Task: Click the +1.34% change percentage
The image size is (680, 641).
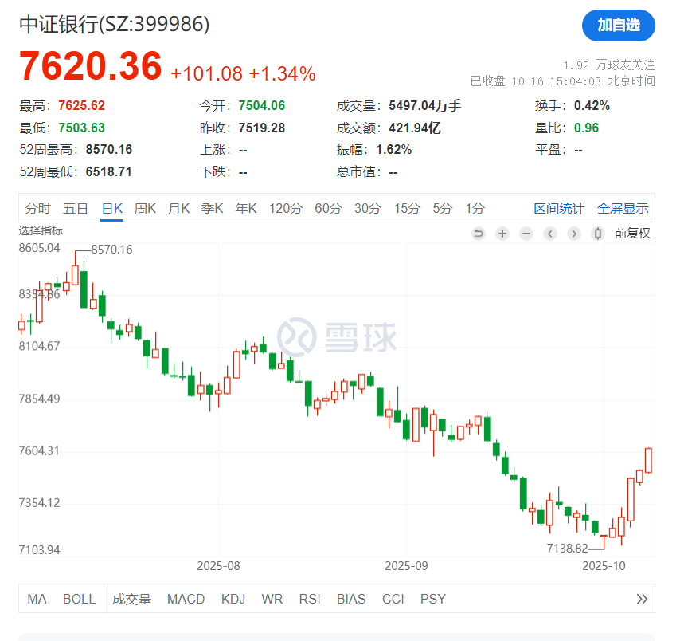Action: 283,74
